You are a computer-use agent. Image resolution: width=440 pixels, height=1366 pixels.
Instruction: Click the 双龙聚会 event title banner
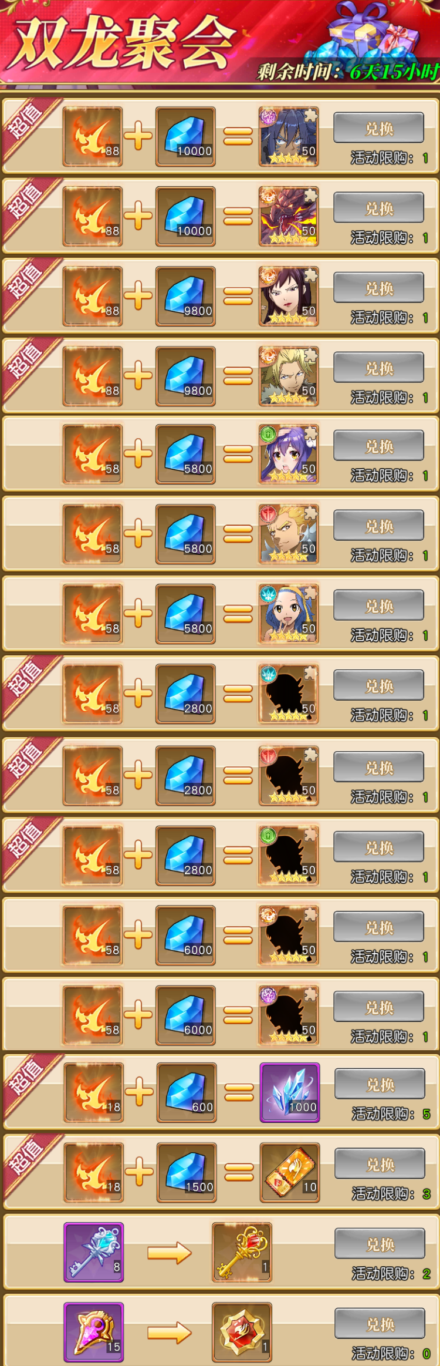[124, 42]
